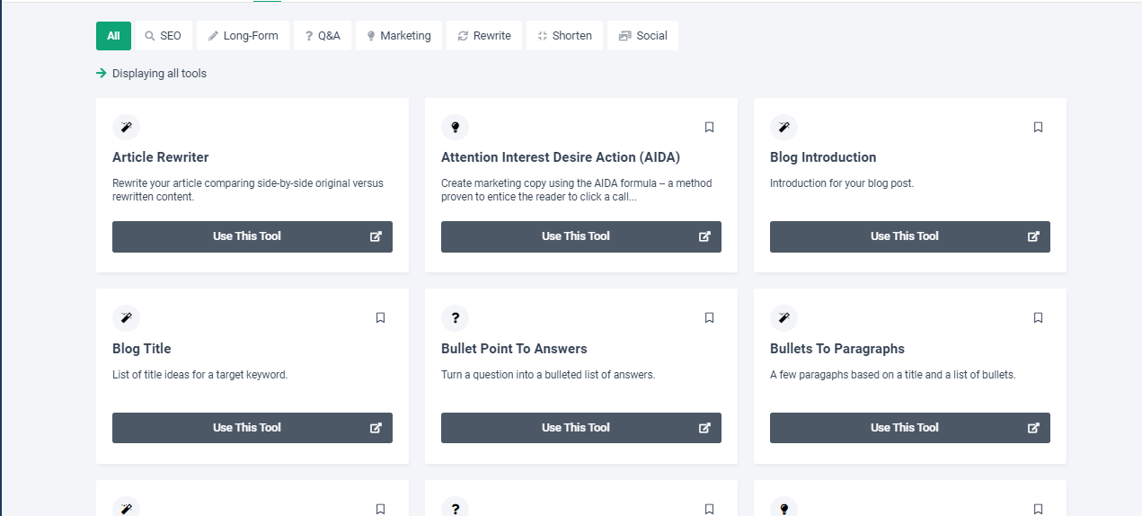This screenshot has height=516, width=1142.
Task: Toggle the bookmark on Blog Title card
Action: (380, 318)
